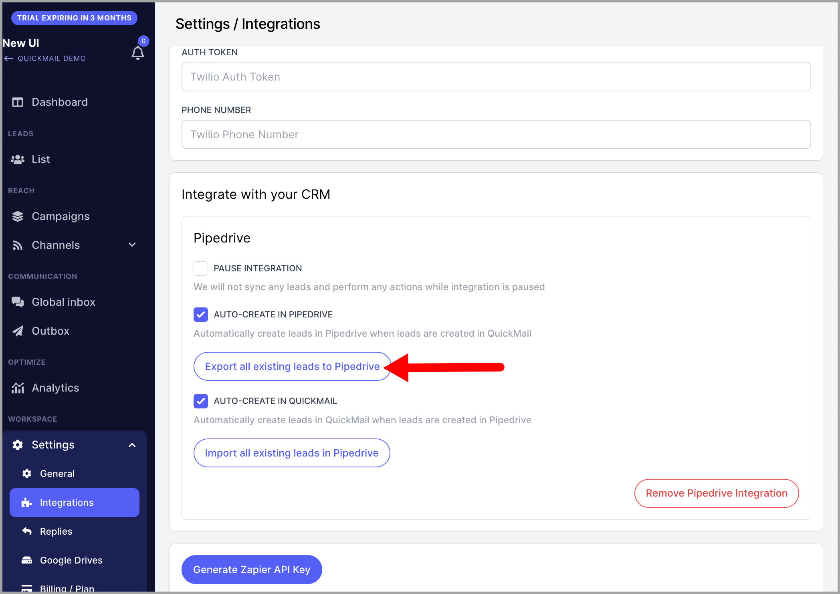This screenshot has width=840, height=594.
Task: Click the leads List people icon
Action: click(18, 160)
